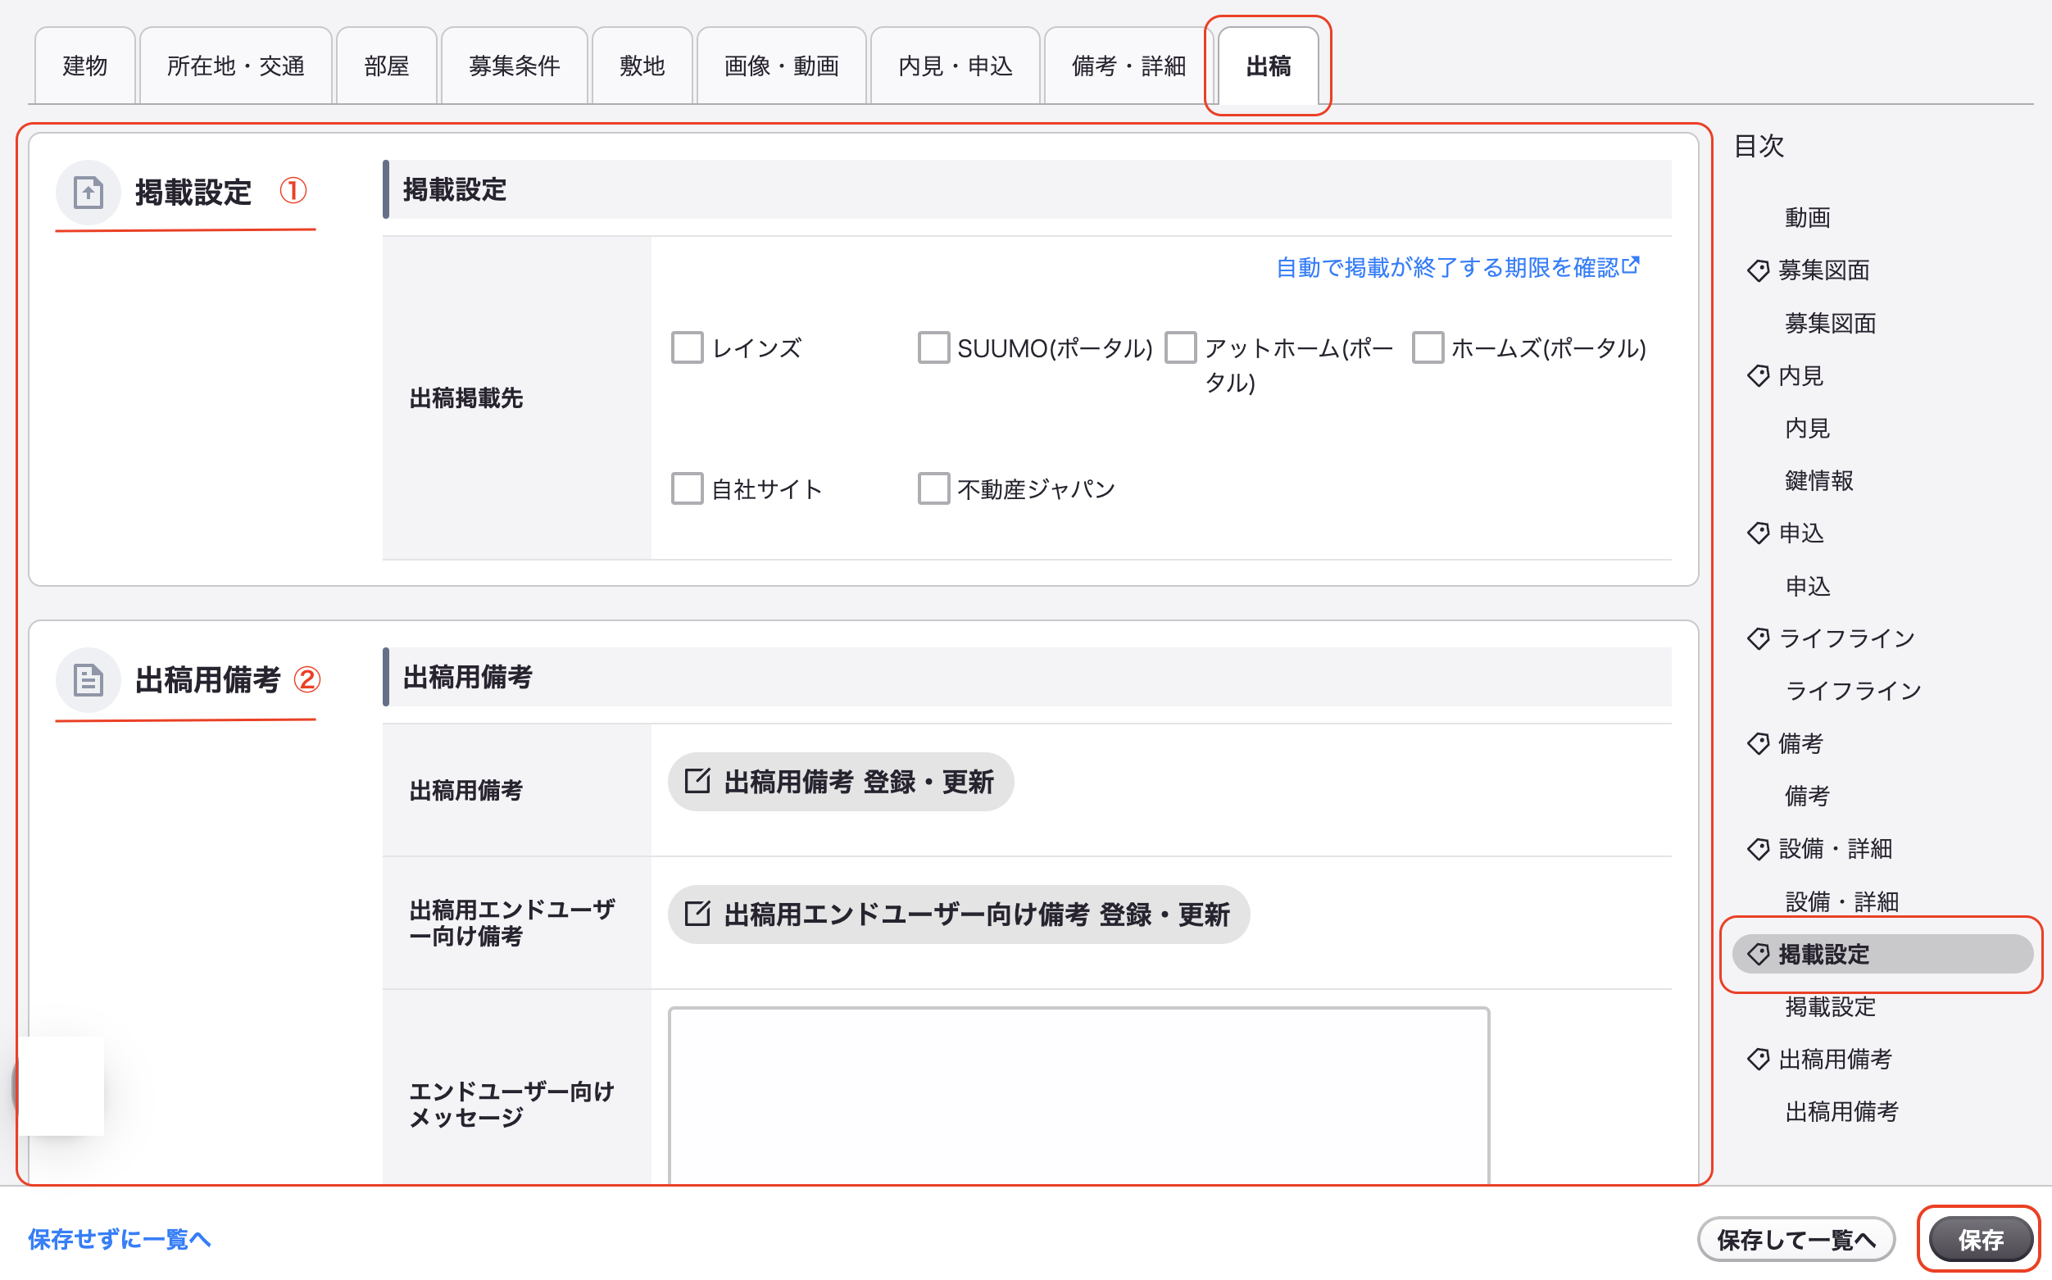
Task: Click tag icon beside 募集図面 heading
Action: (x=1759, y=271)
